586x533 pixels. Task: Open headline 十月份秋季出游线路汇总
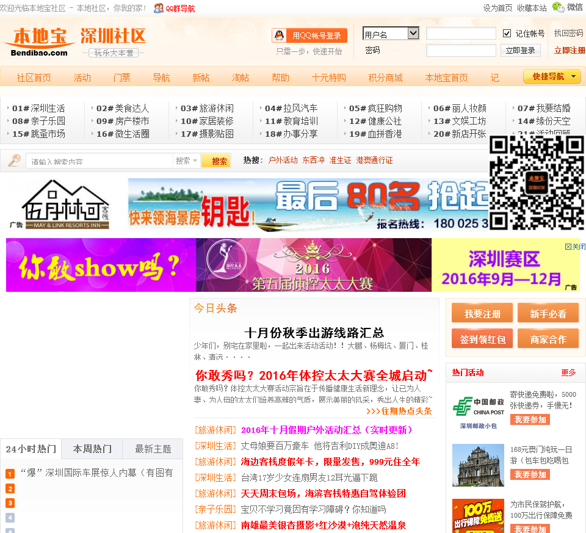(314, 333)
